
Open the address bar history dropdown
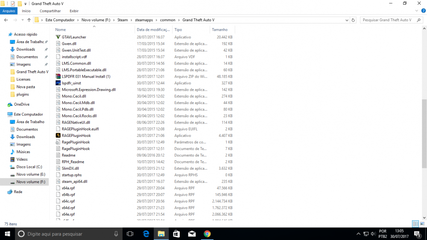tap(347, 20)
